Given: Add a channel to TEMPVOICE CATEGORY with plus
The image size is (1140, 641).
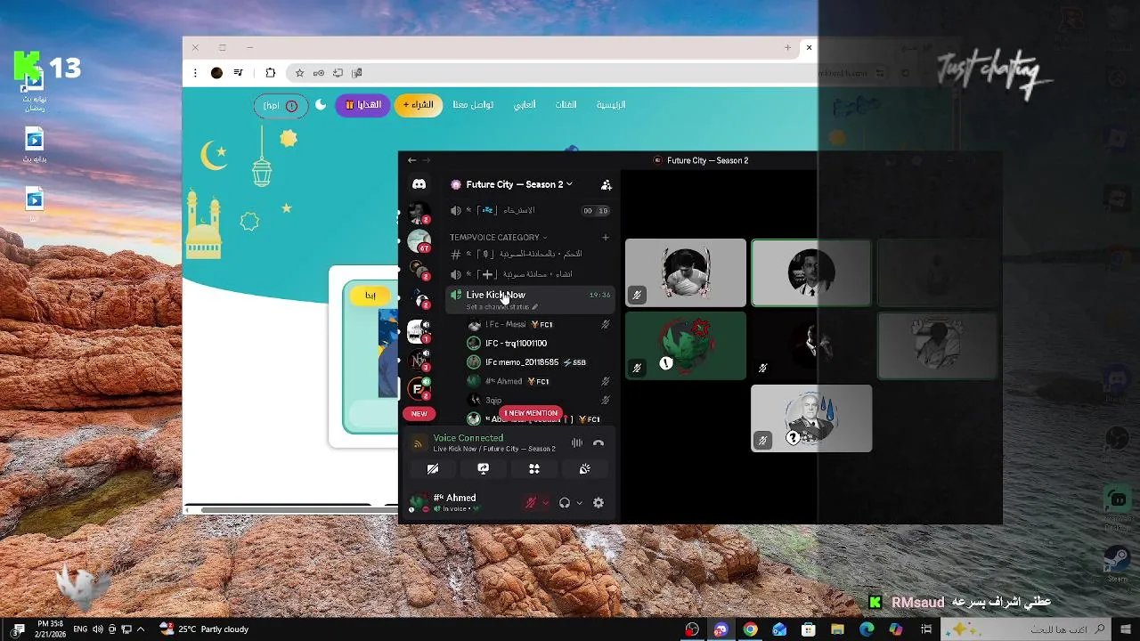Looking at the screenshot, I should (606, 237).
